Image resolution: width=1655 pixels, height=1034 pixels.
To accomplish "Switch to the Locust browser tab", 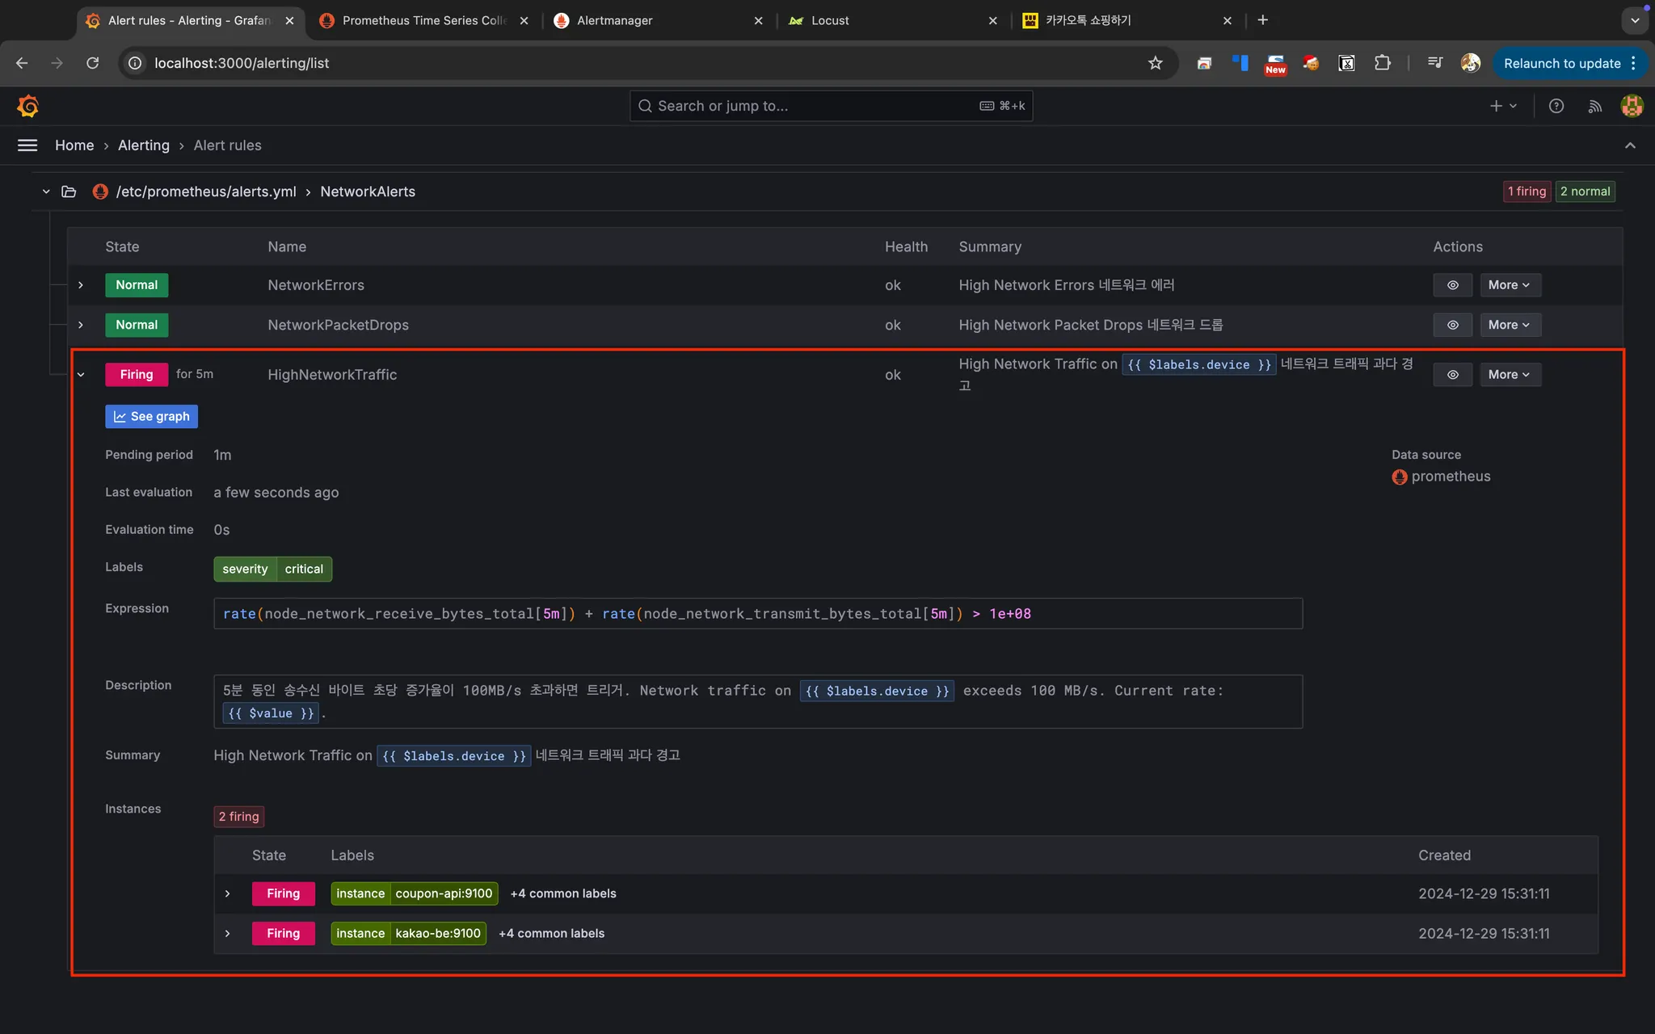I will pos(830,20).
